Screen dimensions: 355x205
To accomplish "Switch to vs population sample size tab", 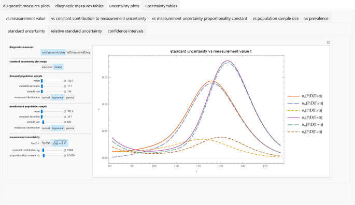I will click(x=276, y=19).
